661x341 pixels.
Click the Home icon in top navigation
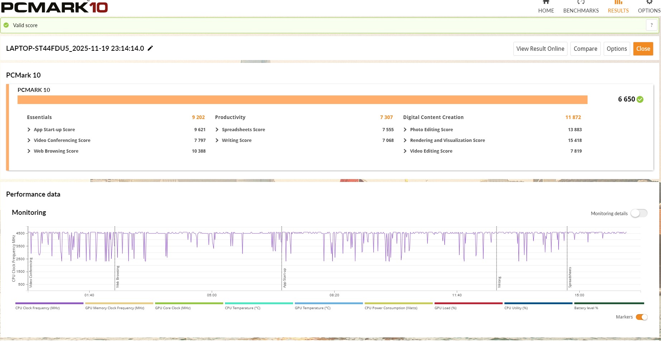pos(546,3)
